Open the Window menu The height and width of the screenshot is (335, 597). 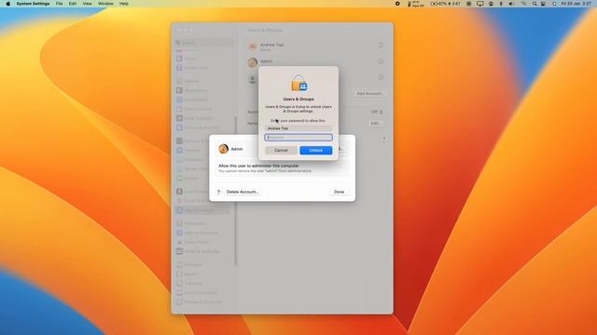click(x=105, y=4)
